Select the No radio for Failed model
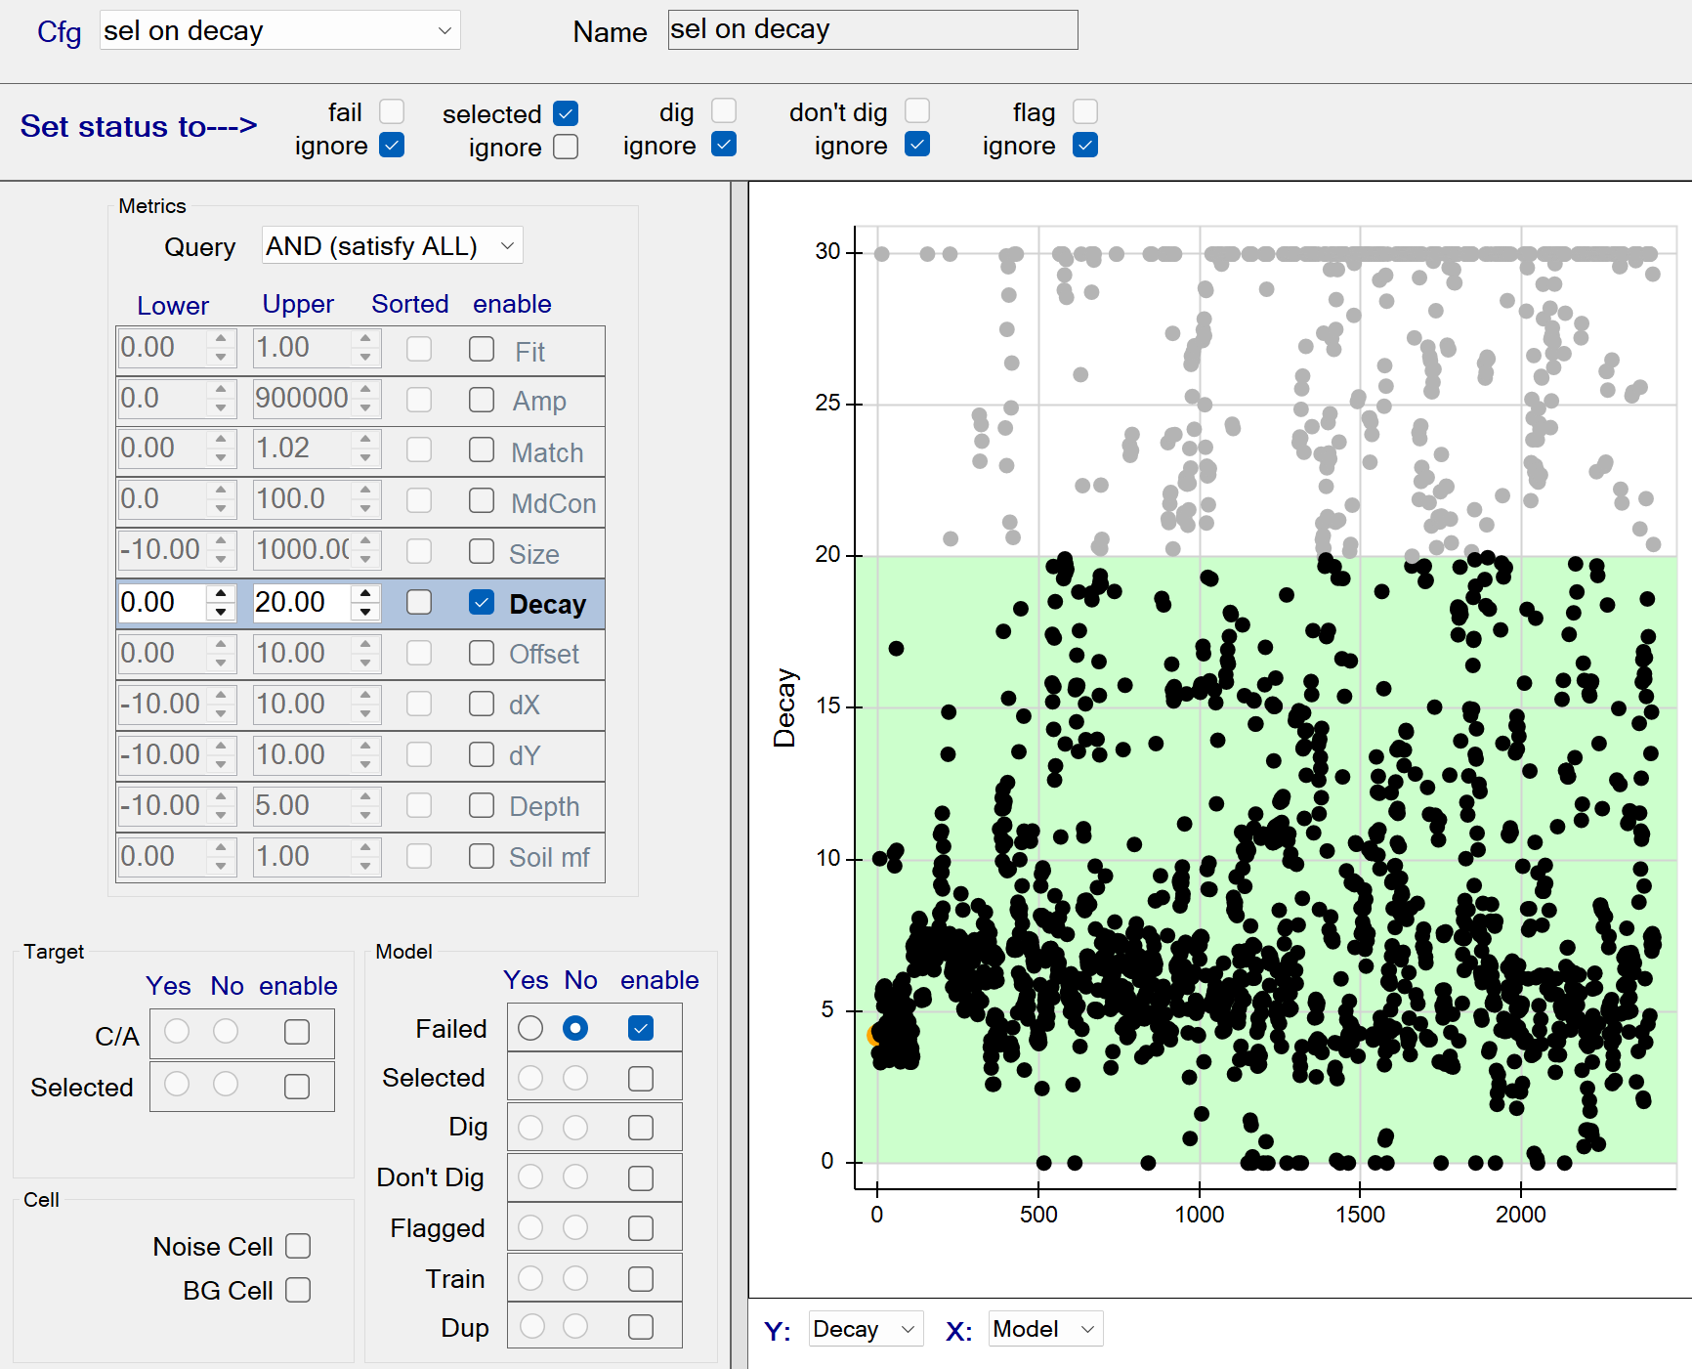1692x1369 pixels. [x=575, y=1028]
